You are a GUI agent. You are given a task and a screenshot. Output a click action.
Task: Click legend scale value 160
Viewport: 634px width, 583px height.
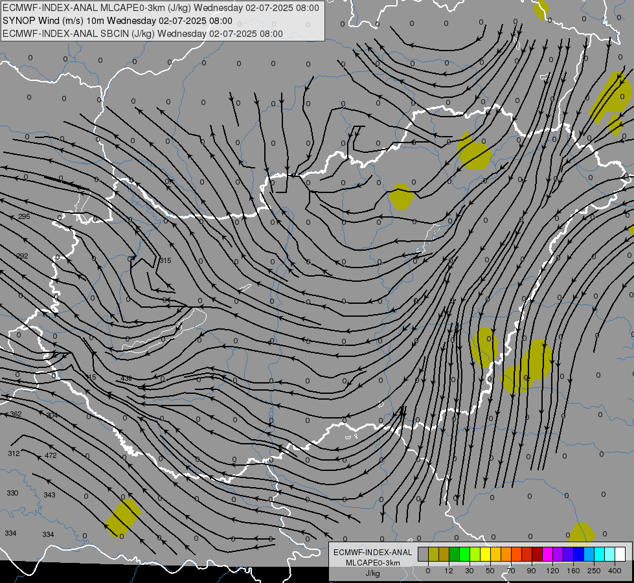(573, 571)
